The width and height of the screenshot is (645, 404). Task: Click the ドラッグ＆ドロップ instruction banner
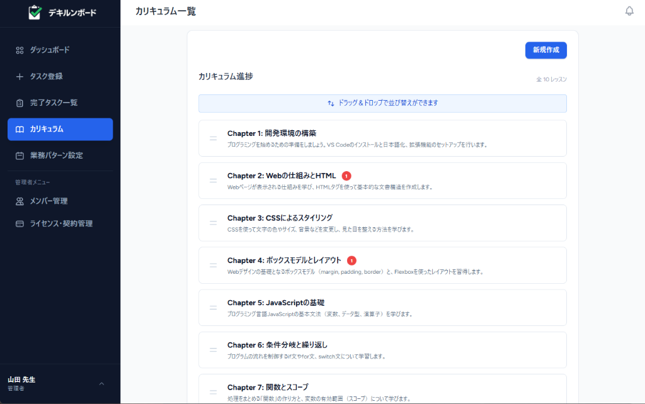click(x=382, y=103)
